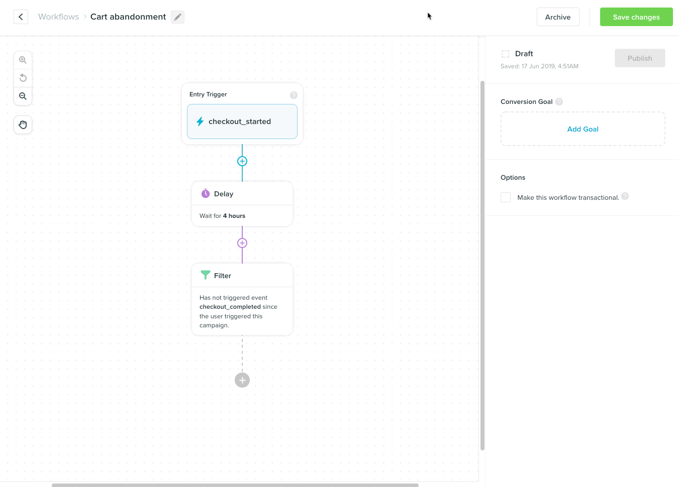This screenshot has width=679, height=487.
Task: Click the zoom in magnifier icon
Action: 23,60
